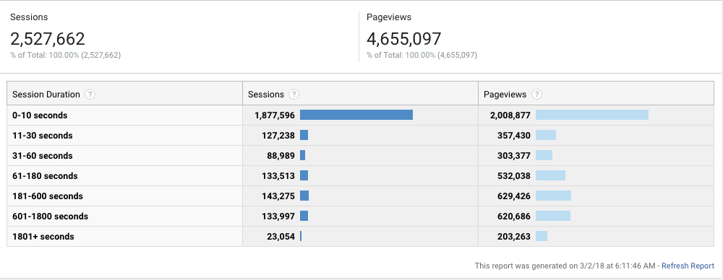Open help icon next to Sessions header

click(294, 95)
